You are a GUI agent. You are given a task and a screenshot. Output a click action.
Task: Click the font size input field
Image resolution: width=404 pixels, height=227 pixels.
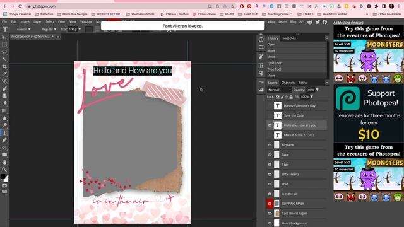coord(73,30)
